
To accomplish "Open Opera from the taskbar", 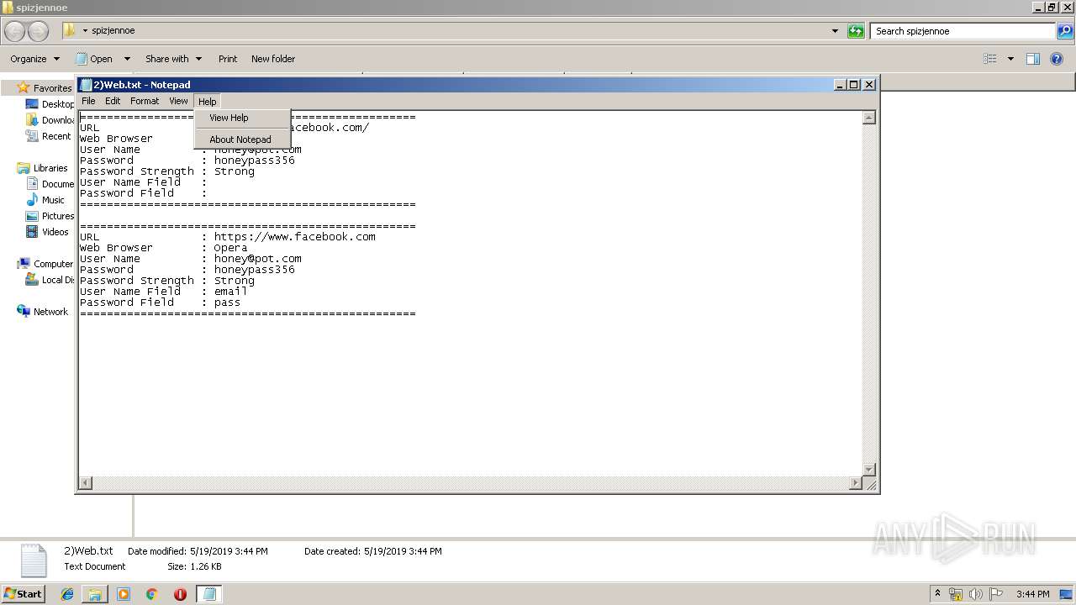I will 180,594.
